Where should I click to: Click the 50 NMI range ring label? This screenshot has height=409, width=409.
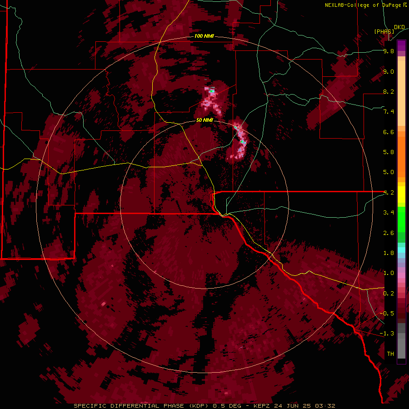(x=204, y=120)
